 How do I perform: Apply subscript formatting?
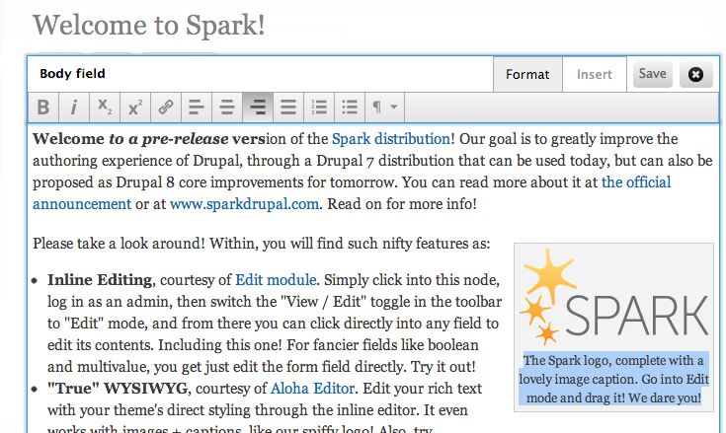(x=104, y=108)
